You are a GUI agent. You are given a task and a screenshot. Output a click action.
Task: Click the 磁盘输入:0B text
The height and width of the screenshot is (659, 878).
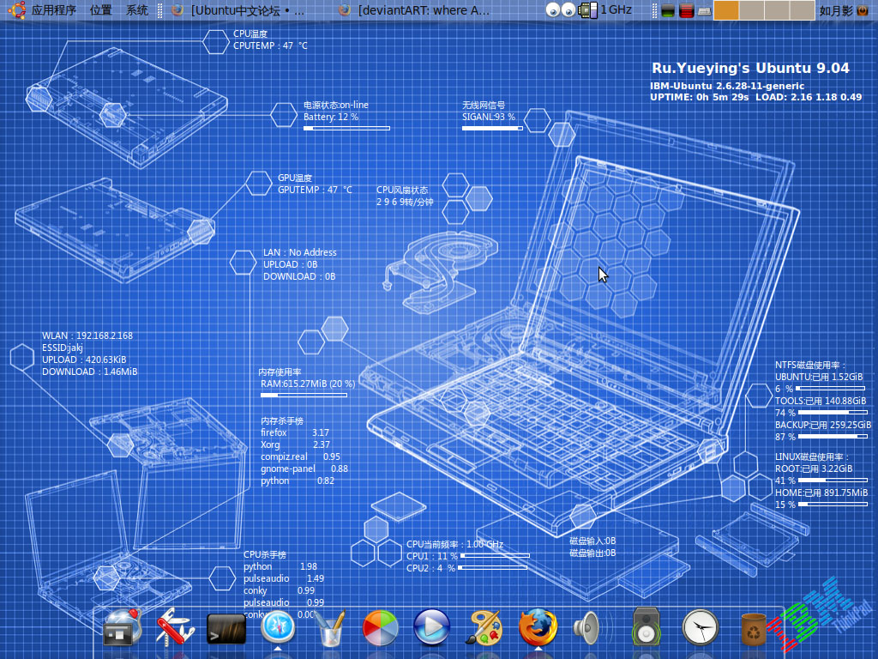(x=592, y=541)
